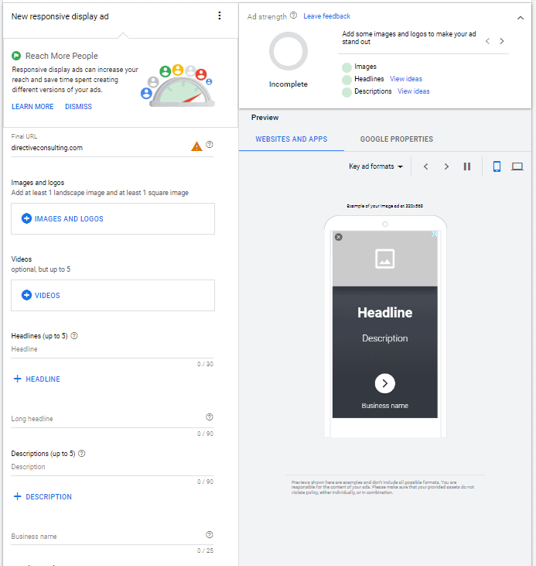Dismiss the Reach More People card

click(78, 107)
